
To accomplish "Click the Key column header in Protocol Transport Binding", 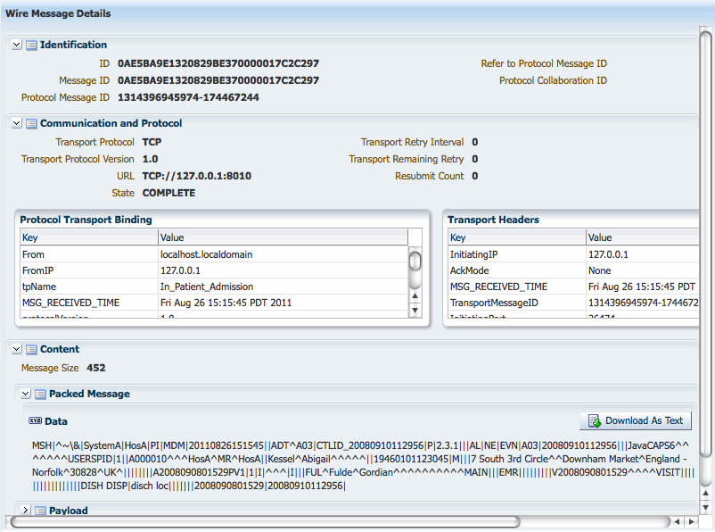I will 89,237.
